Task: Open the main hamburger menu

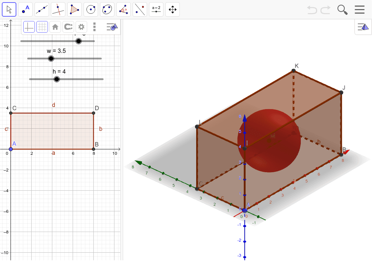Action: point(360,9)
